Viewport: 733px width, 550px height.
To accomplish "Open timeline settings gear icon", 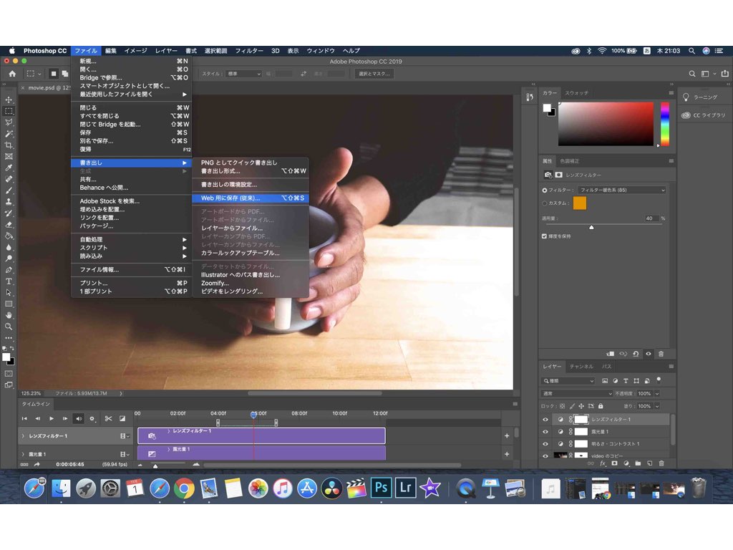I will 92,418.
